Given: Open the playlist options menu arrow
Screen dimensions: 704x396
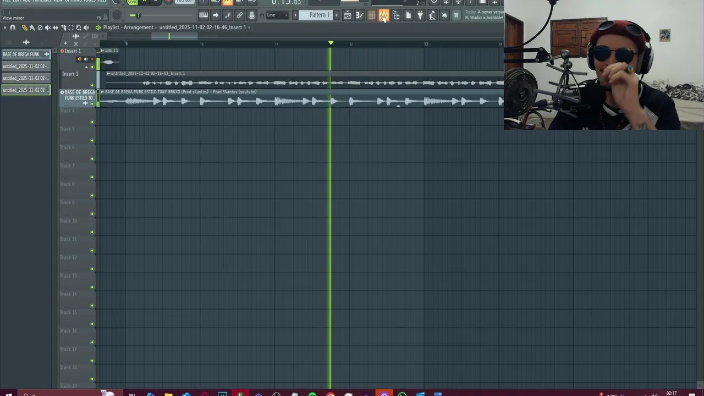Looking at the screenshot, I should tap(5, 28).
